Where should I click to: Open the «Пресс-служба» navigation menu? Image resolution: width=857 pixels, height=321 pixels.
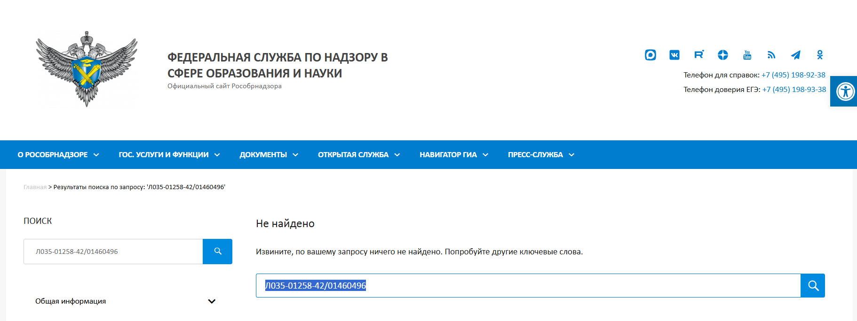pos(540,155)
